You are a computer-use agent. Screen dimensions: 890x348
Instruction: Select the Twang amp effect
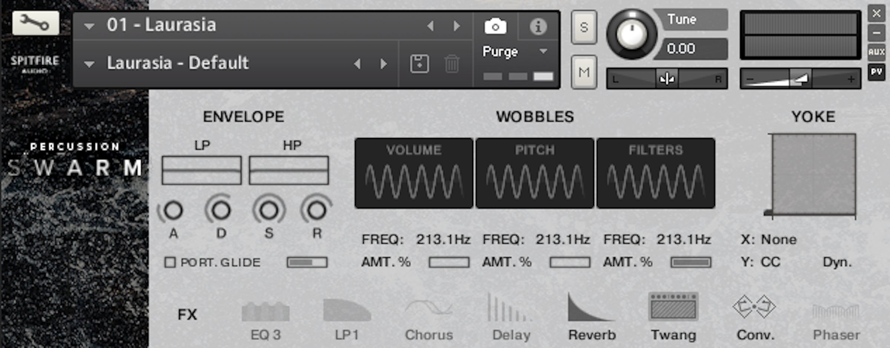tap(673, 315)
